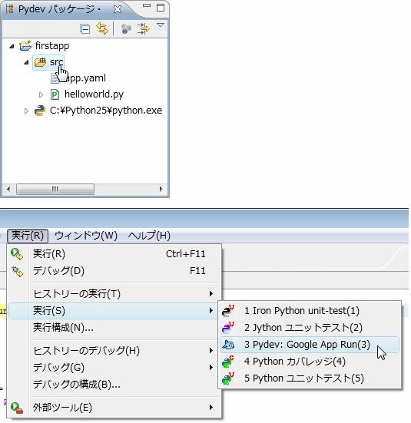Choose 実行(R) Ctrl+F11 menu entry

(x=114, y=254)
